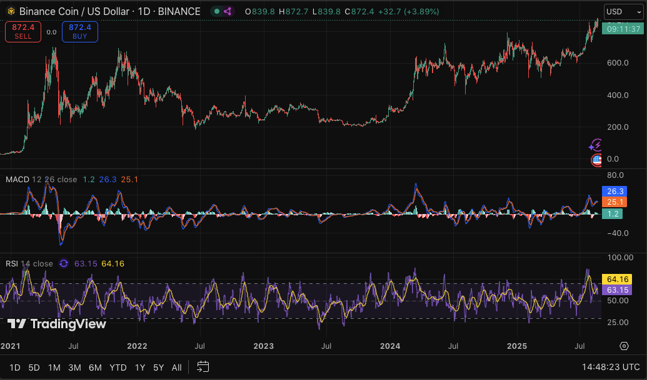Click the US flag economic event icon

pyautogui.click(x=596, y=160)
